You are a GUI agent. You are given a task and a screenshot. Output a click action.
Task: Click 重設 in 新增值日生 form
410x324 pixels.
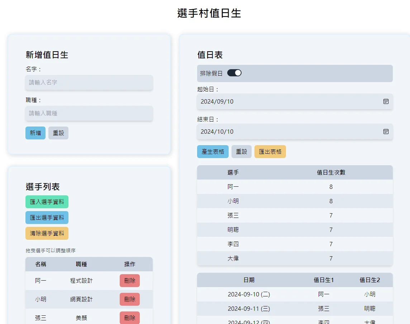58,133
